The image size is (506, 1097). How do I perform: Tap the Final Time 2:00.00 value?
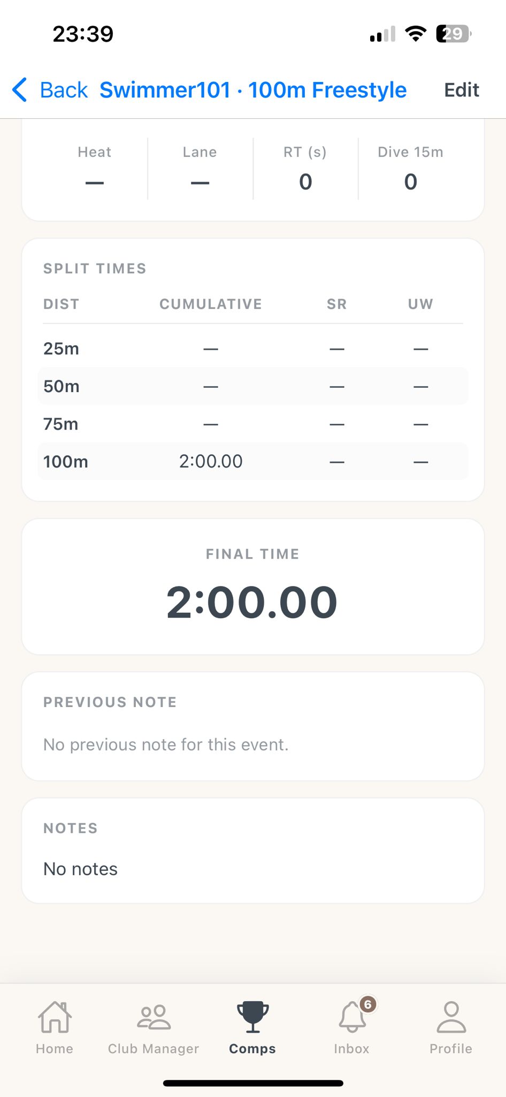click(x=252, y=602)
